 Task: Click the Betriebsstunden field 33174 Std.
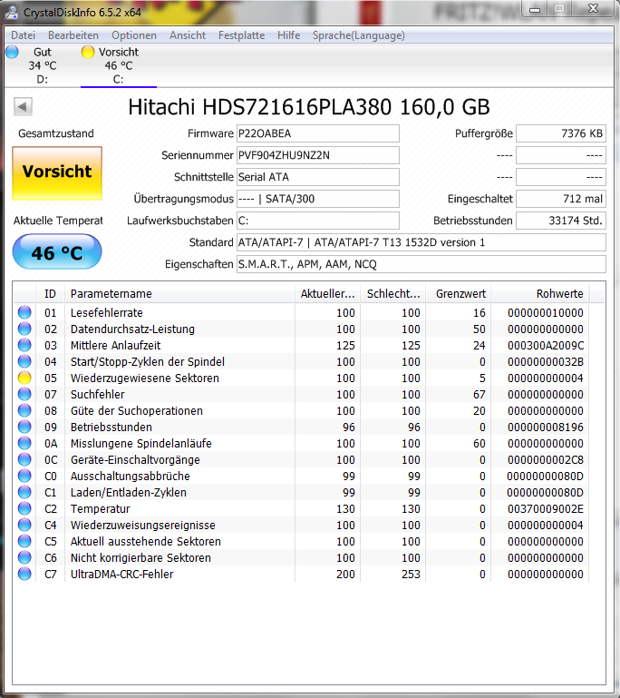pyautogui.click(x=560, y=221)
